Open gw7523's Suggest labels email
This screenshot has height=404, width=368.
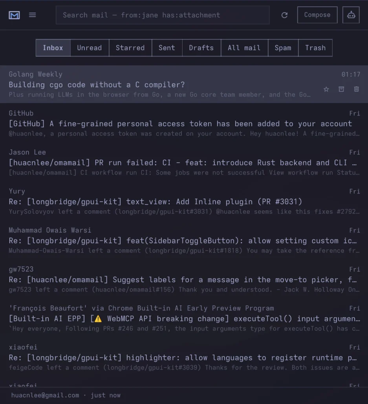(184, 279)
